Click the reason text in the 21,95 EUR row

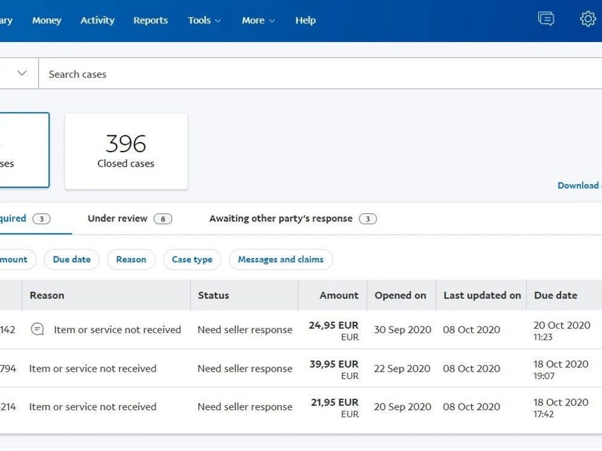click(93, 407)
